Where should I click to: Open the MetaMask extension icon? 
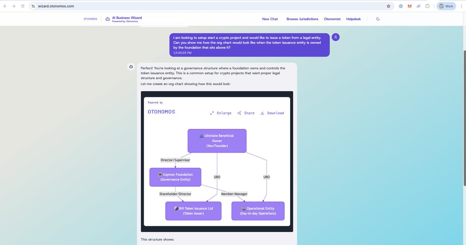pyautogui.click(x=409, y=6)
